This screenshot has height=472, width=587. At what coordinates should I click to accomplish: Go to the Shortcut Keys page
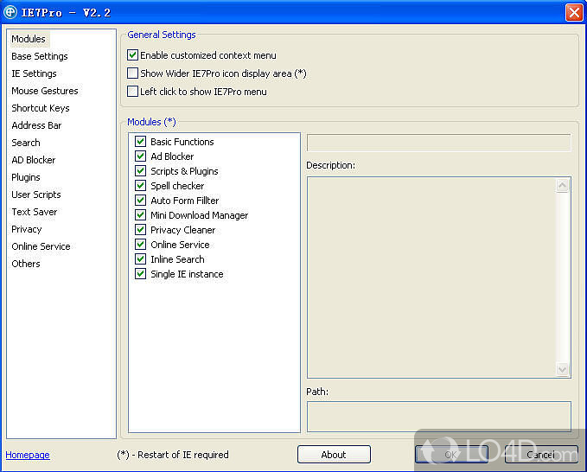41,108
